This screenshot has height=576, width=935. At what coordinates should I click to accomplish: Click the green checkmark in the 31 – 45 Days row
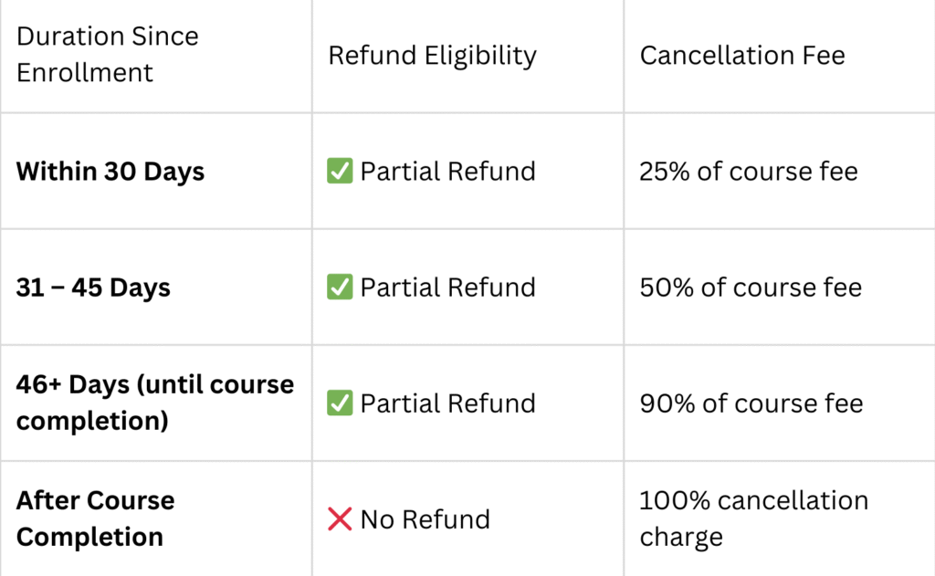pos(340,287)
